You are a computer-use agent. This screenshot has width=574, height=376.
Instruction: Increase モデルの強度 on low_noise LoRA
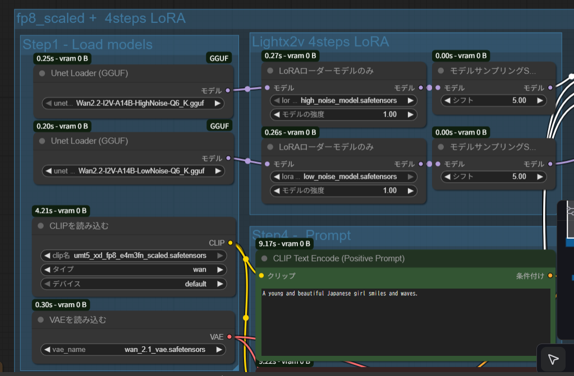coord(411,191)
